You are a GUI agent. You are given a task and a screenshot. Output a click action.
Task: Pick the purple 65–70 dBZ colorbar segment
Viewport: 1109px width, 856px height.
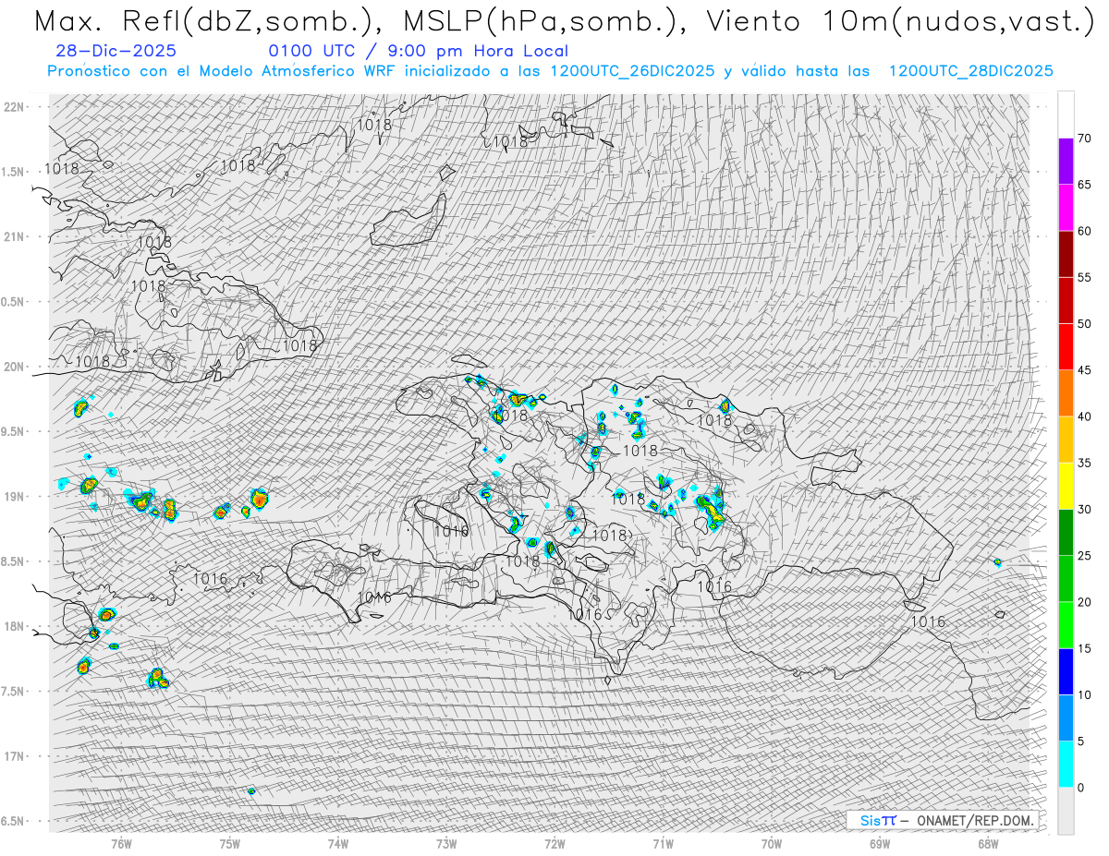coord(1066,162)
